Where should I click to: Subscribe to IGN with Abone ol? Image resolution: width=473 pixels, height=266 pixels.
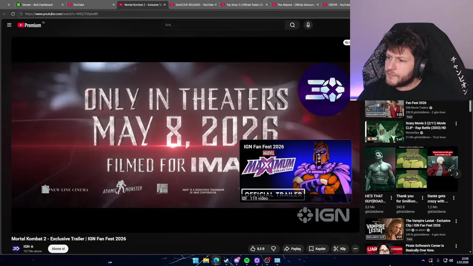(58, 249)
